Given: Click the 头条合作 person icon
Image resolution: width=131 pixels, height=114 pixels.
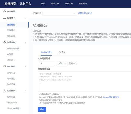Looking at the screenshot, I should click(x=4, y=91).
